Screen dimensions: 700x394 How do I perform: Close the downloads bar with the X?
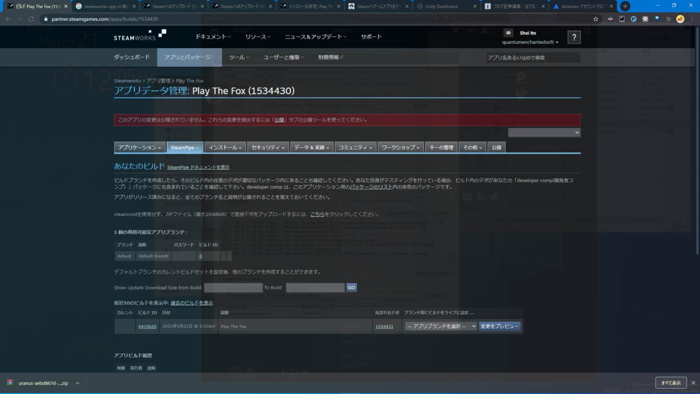(x=693, y=383)
